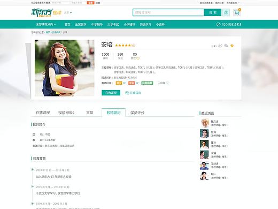Open 小学辅导 navigation item

click(x=129, y=24)
